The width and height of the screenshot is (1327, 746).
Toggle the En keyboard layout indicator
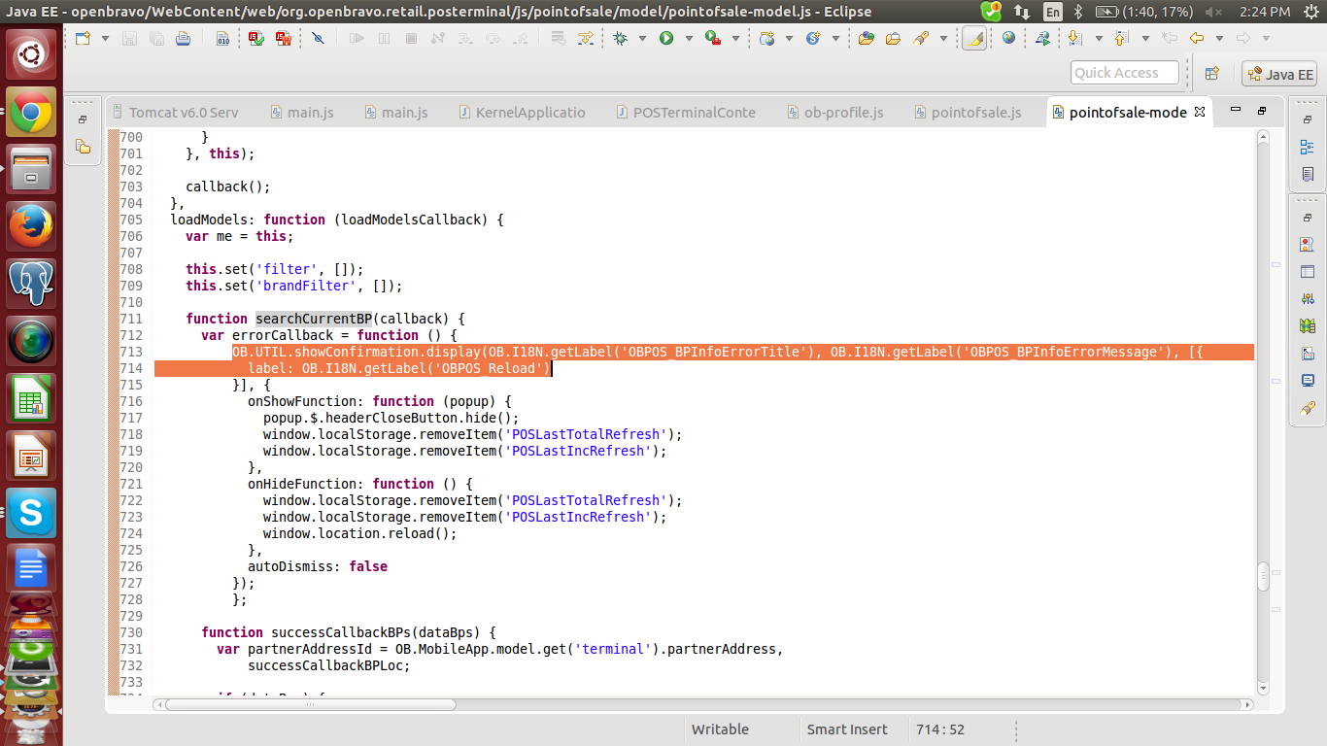(1053, 12)
